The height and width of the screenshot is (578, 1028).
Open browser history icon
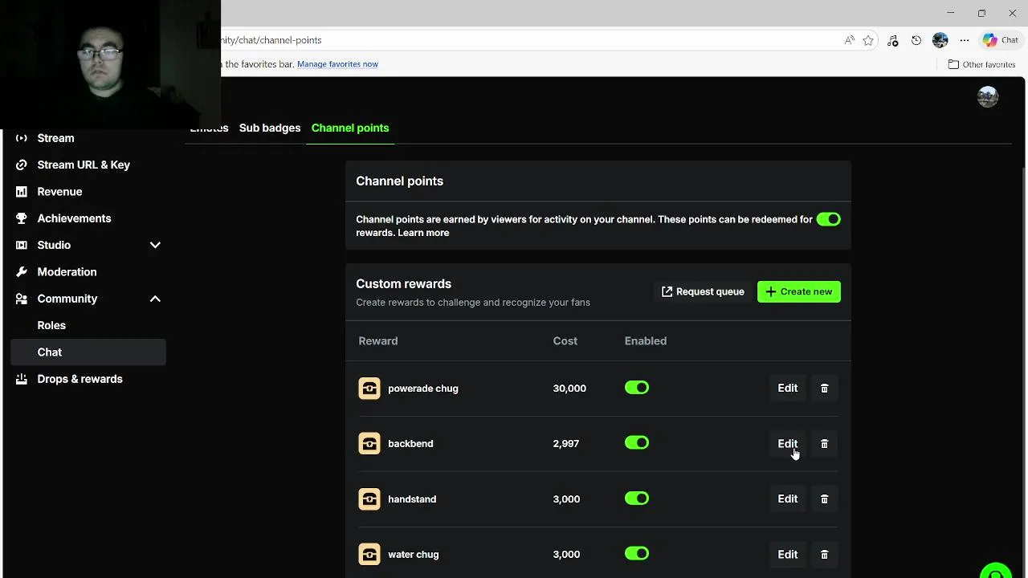pyautogui.click(x=916, y=40)
